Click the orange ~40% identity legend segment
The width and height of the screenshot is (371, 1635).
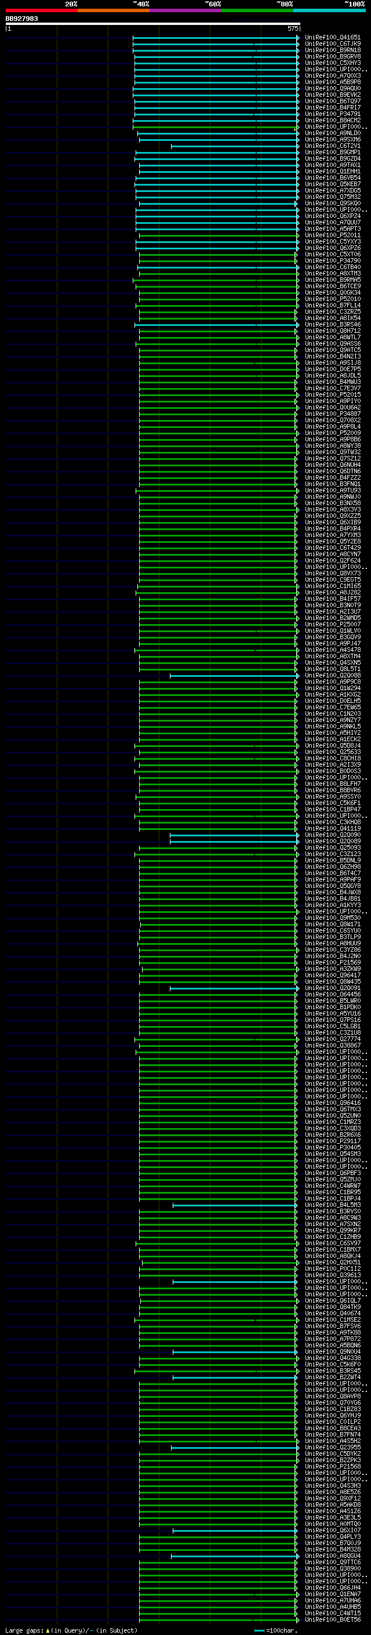point(114,10)
